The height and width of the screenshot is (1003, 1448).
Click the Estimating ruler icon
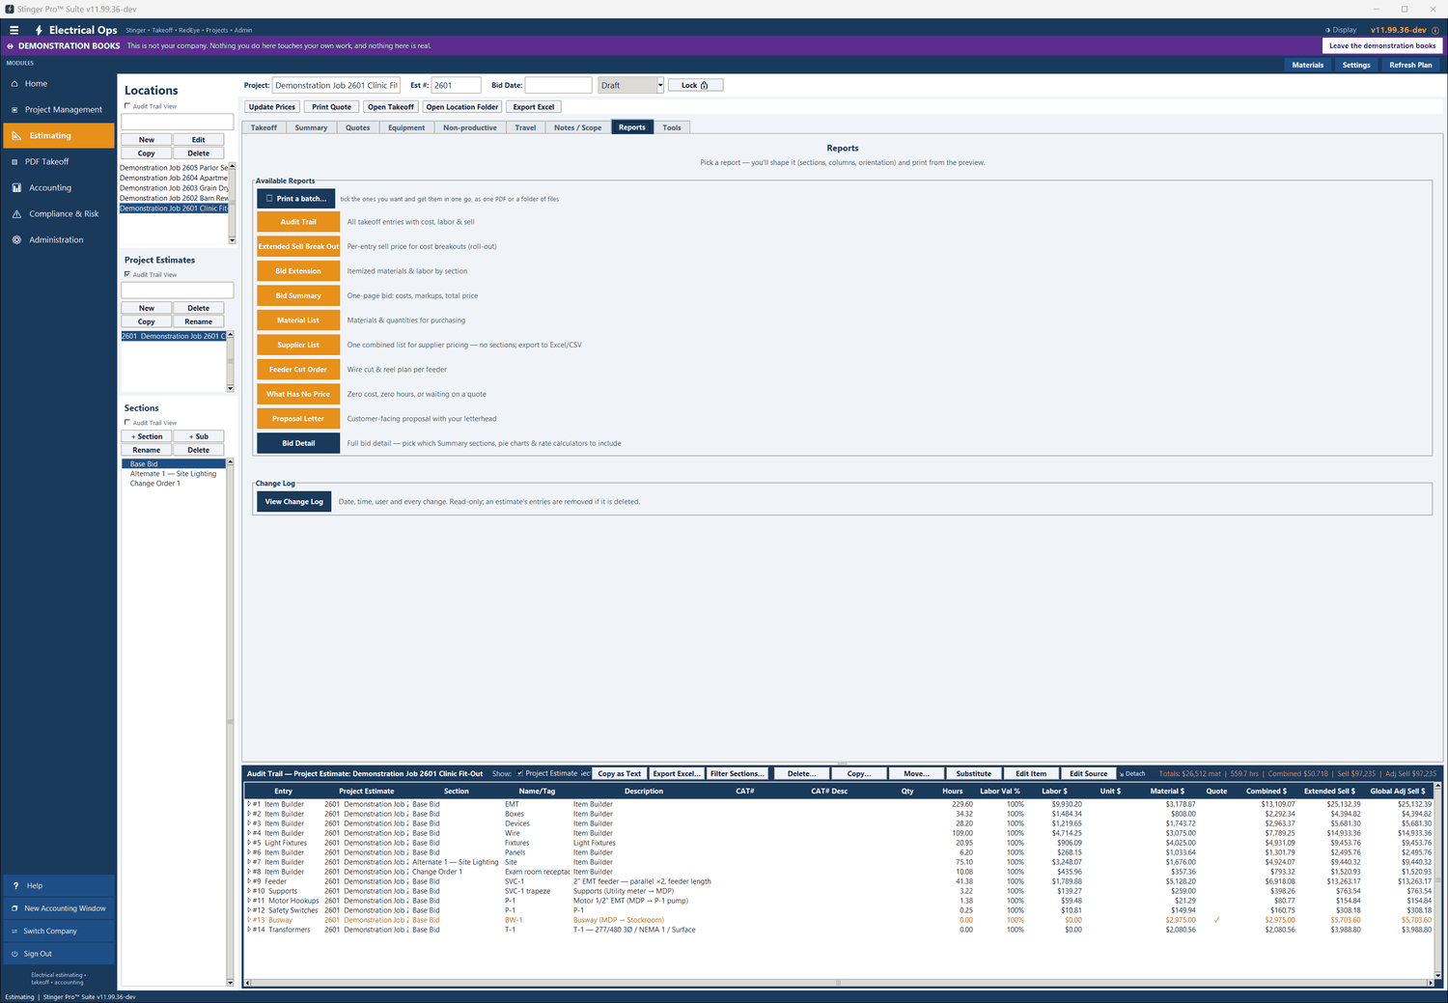16,136
